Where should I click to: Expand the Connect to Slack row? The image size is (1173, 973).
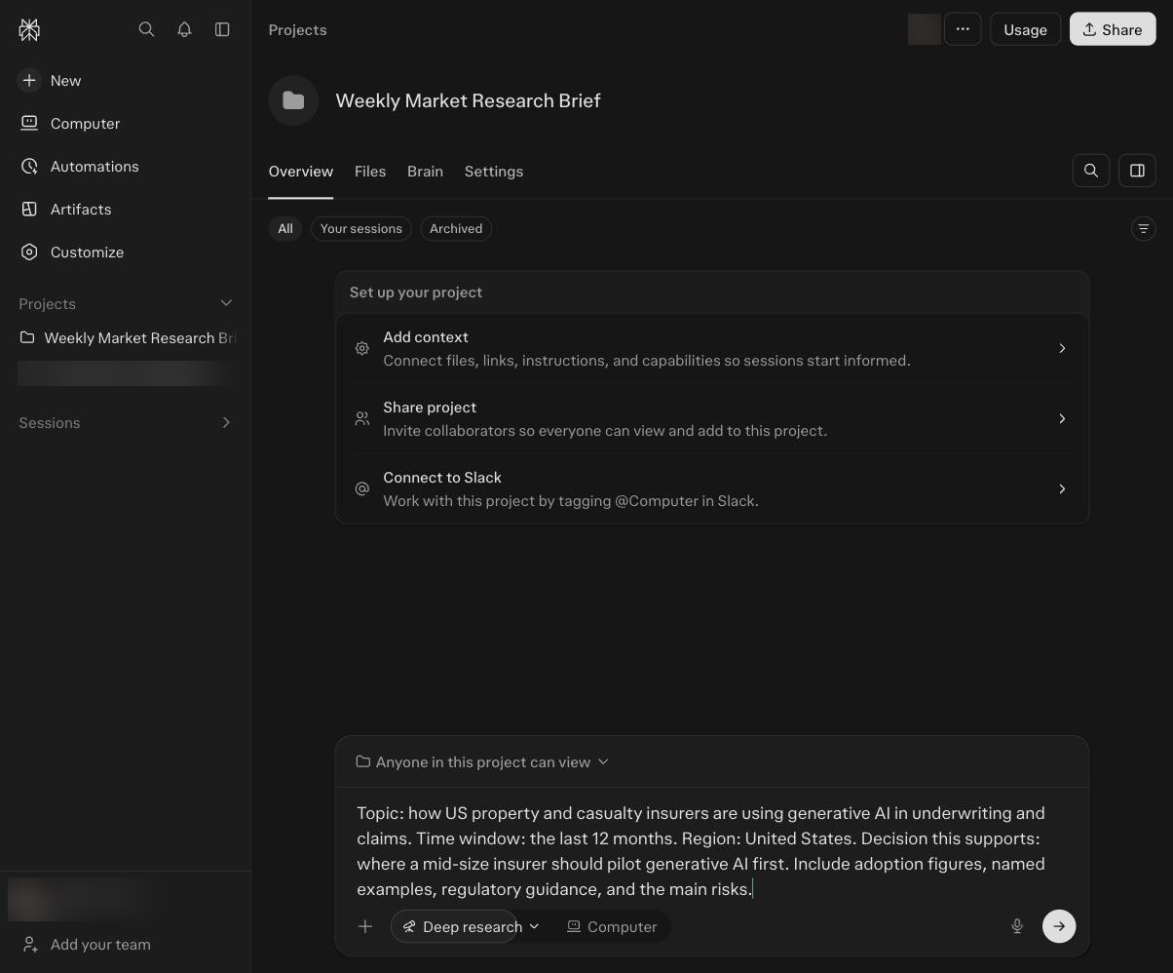712,489
